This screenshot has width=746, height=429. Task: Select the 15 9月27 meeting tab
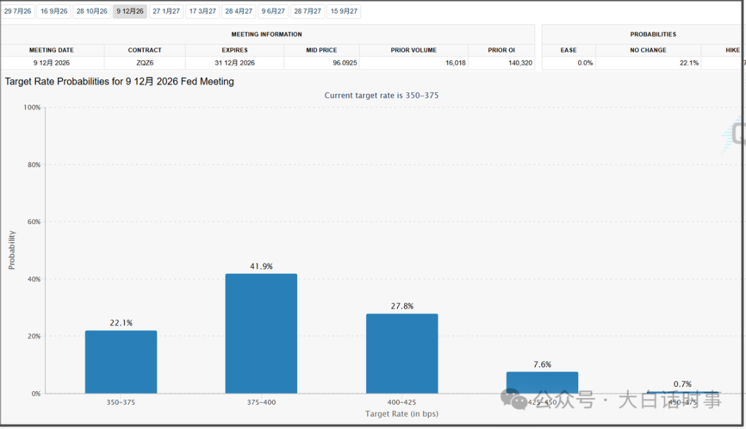pos(343,12)
